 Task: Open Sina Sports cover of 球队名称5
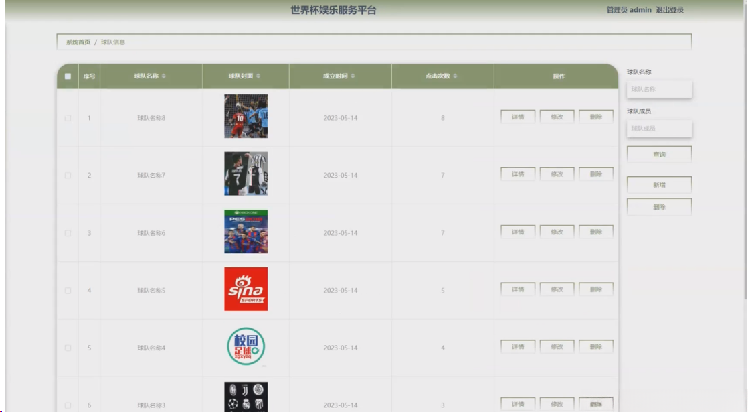tap(246, 289)
